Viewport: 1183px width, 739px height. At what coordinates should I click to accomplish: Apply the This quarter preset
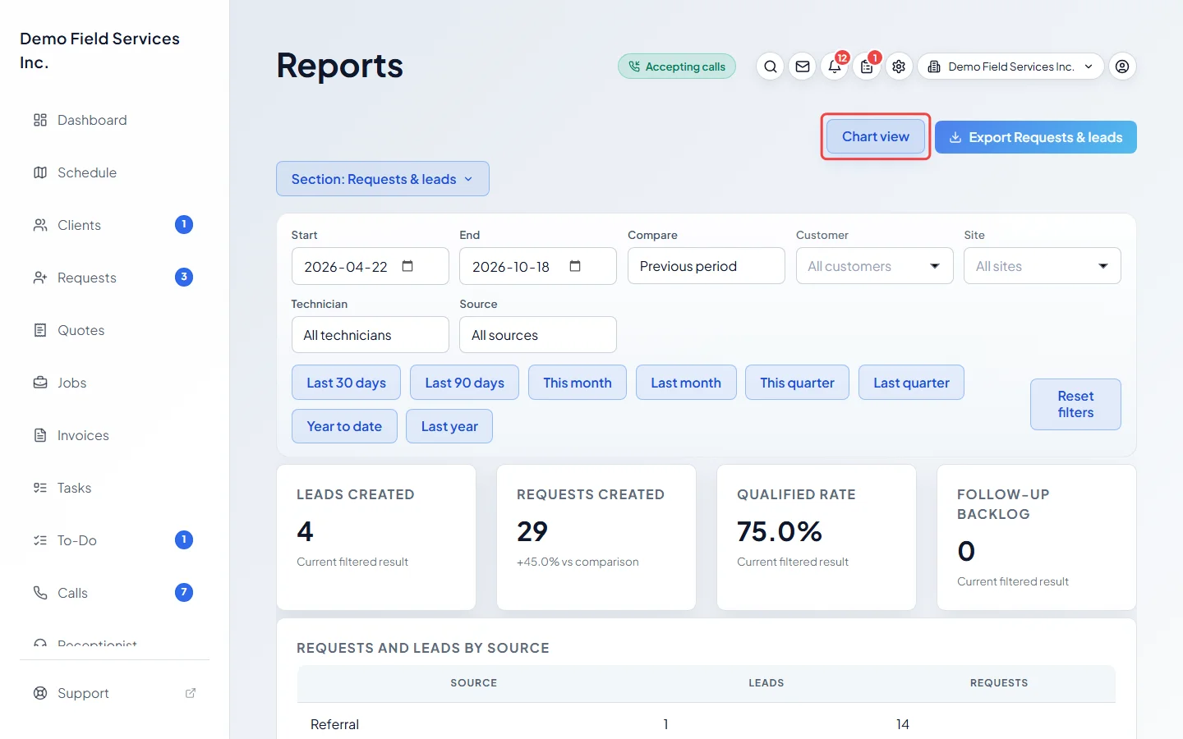(797, 383)
